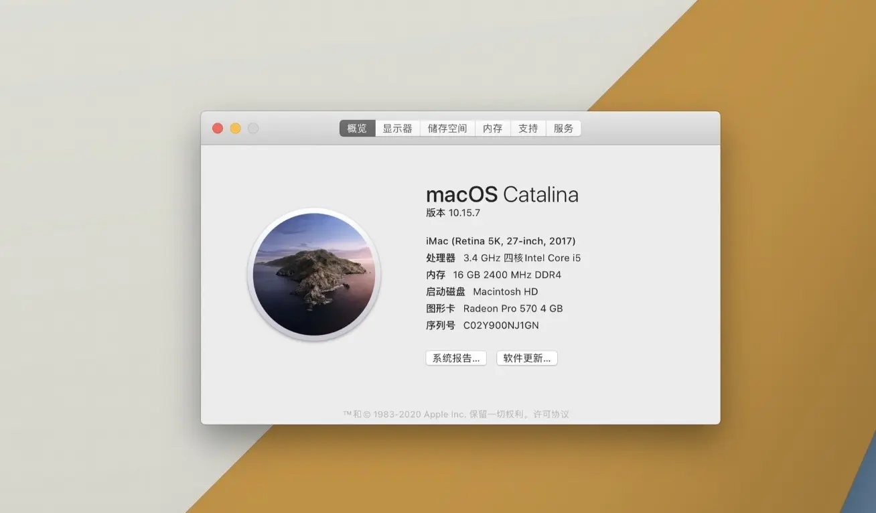Click the 处理器 label

point(441,258)
